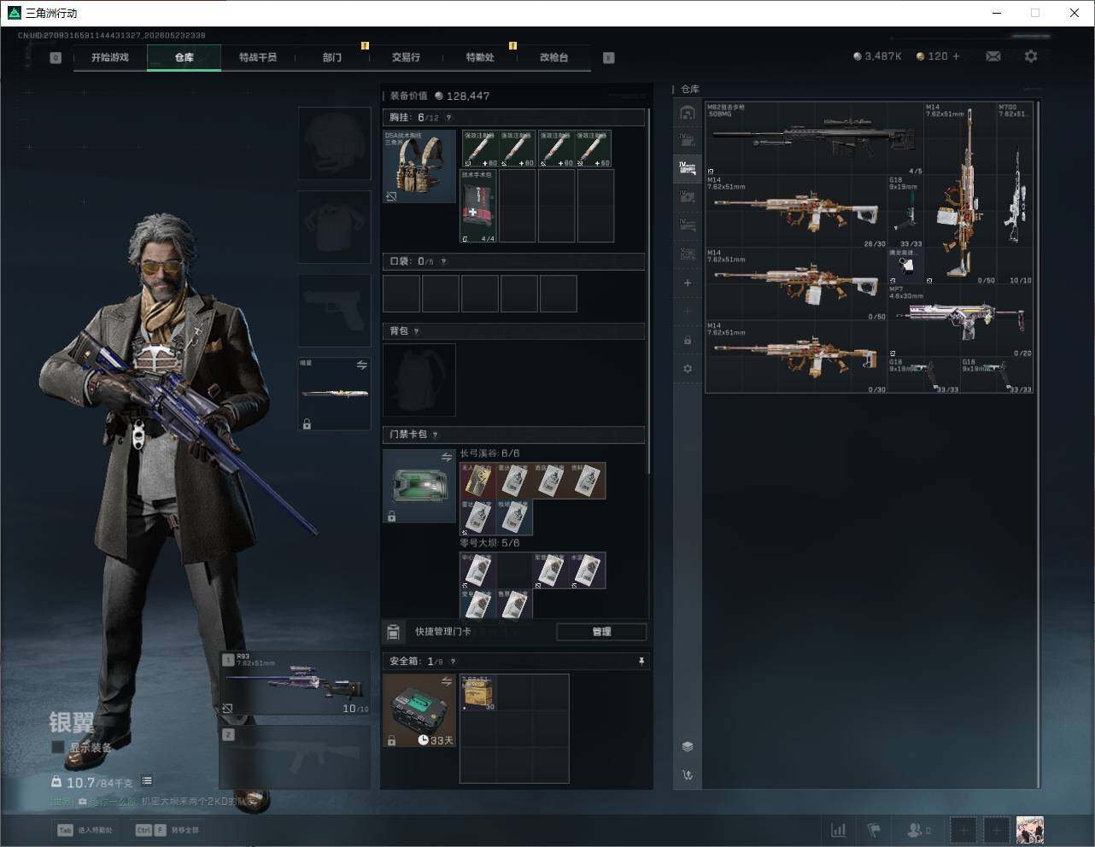Show help for 门禁卡包 section
This screenshot has height=847, width=1095.
pyautogui.click(x=436, y=435)
